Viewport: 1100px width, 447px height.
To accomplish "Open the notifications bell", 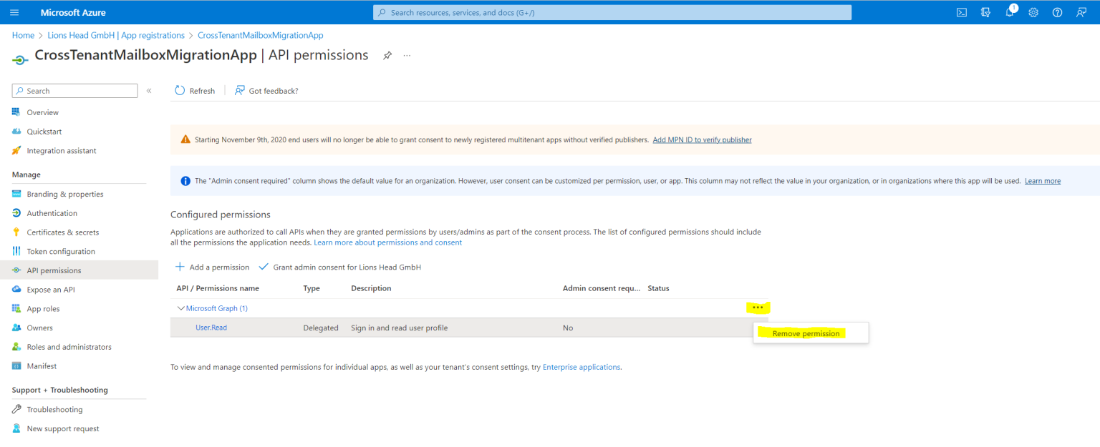I will click(1009, 11).
